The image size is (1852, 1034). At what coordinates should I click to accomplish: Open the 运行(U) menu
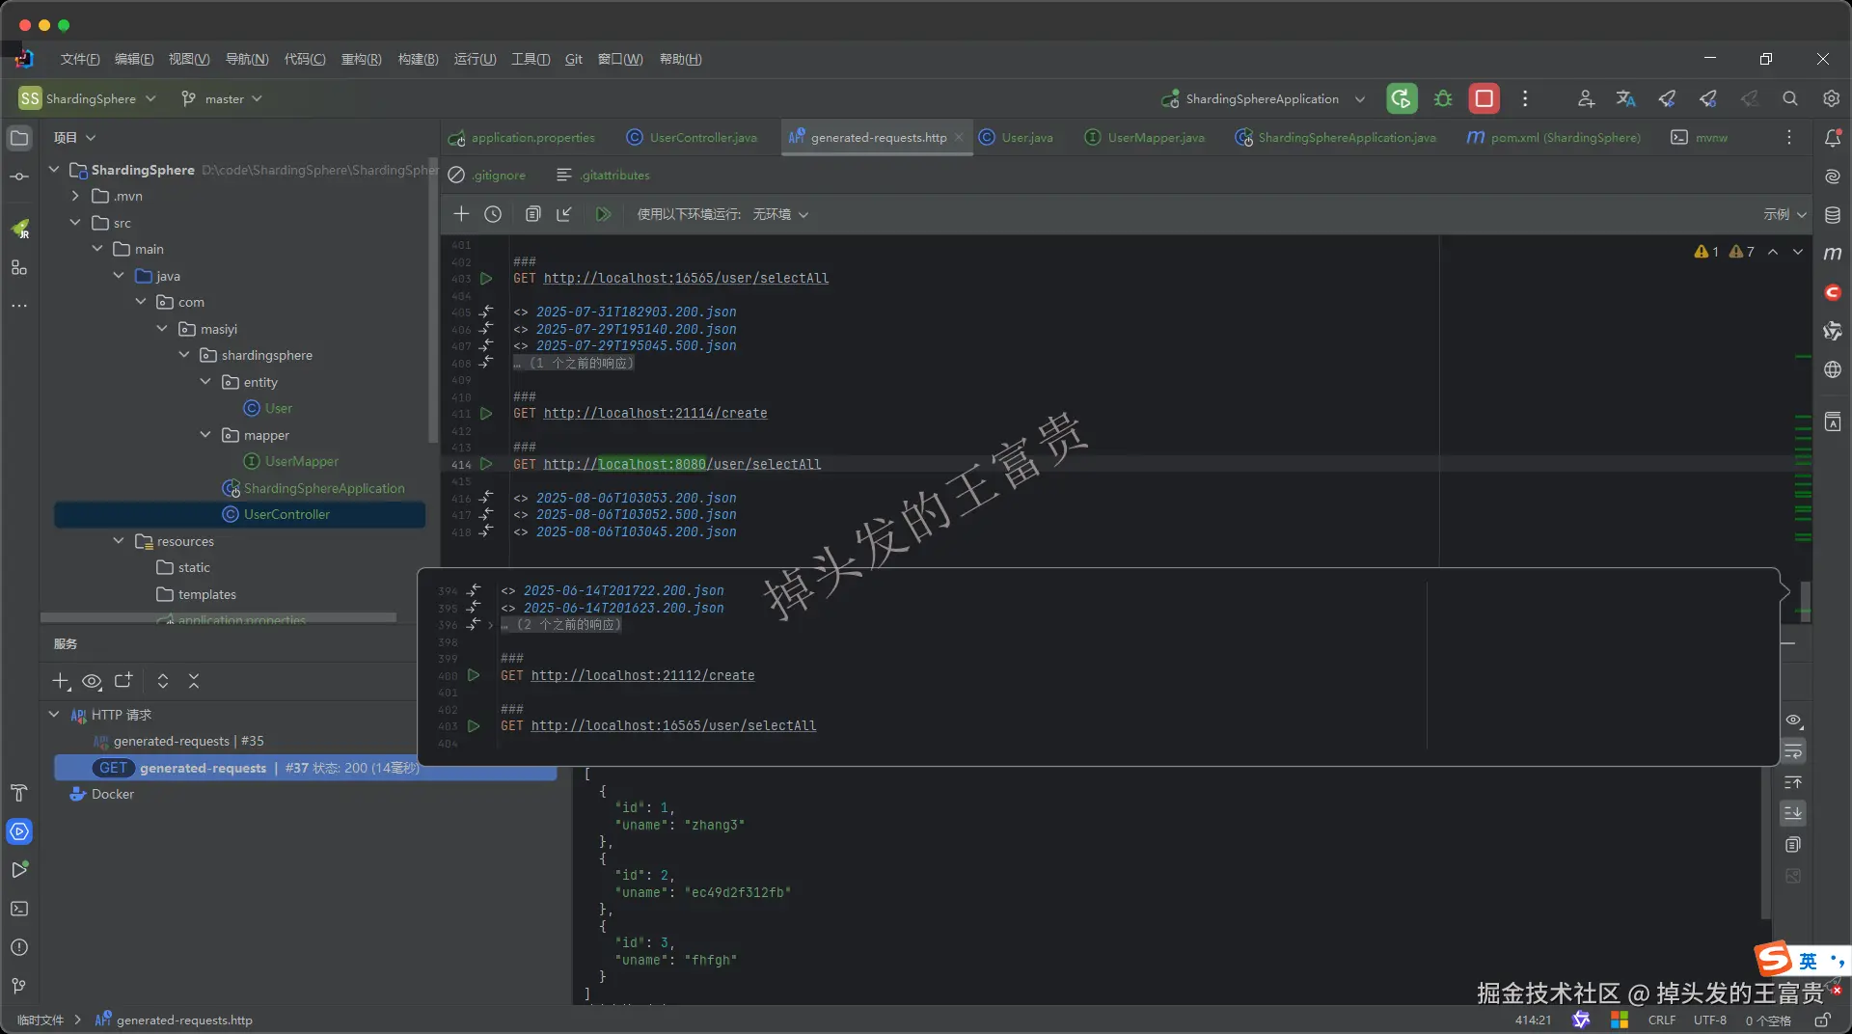(476, 59)
